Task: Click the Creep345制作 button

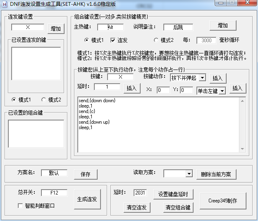Action: coord(223,201)
